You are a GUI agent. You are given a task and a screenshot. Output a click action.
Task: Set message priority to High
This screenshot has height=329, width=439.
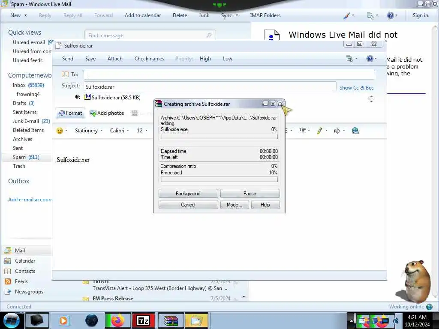(x=205, y=59)
